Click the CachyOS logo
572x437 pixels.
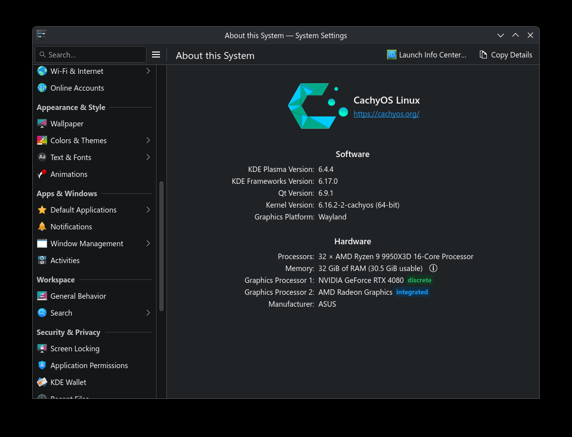(318, 106)
